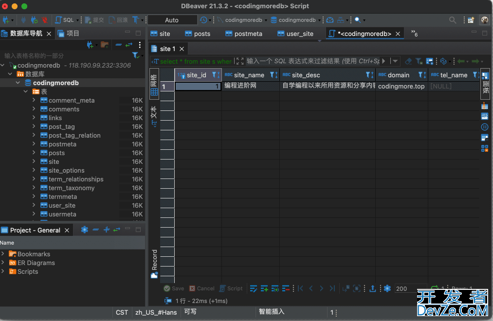Click the Cancel button

(x=202, y=288)
